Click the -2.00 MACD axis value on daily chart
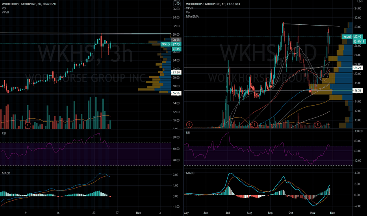Viewport: 367px width, 216px height. pos(358,206)
